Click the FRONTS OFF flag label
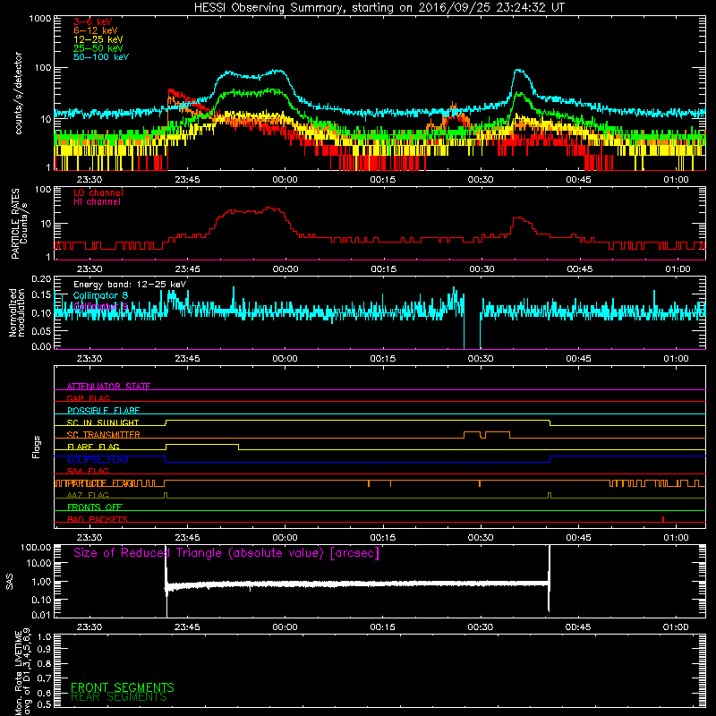The image size is (716, 716). (x=95, y=507)
